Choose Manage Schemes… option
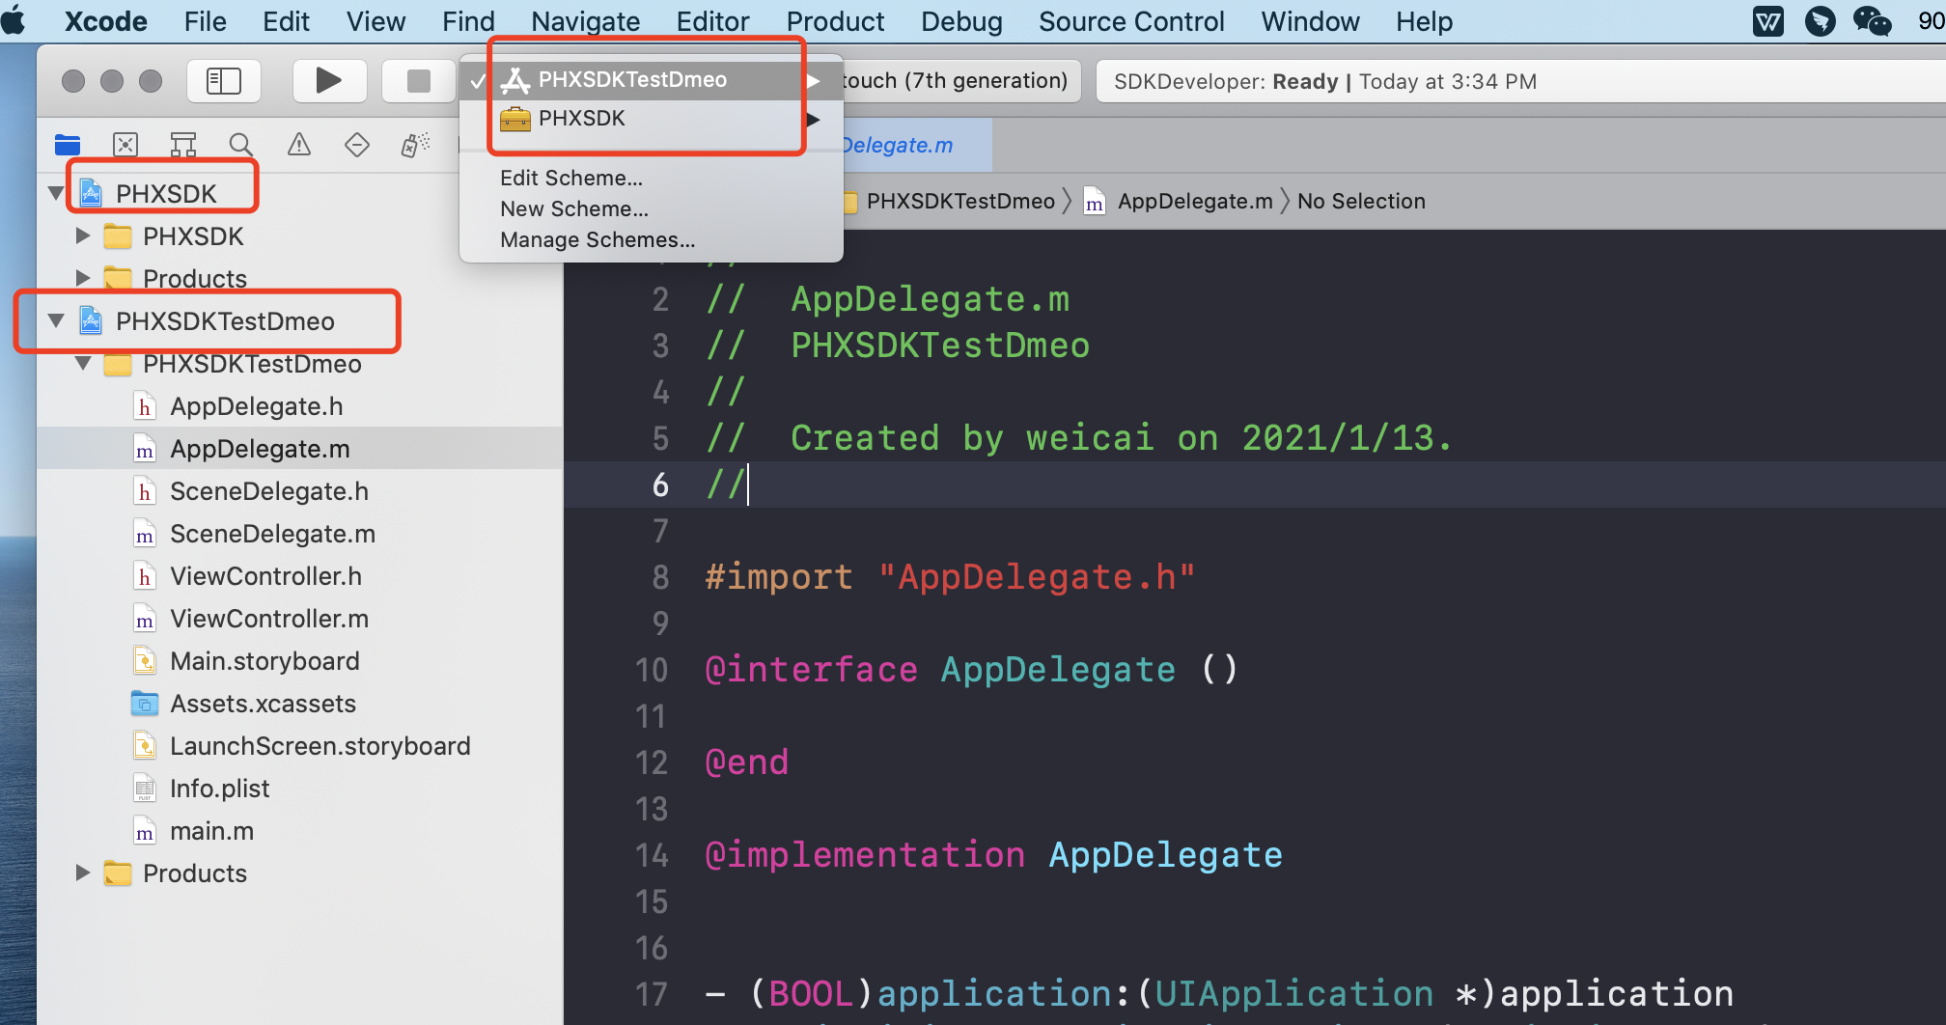This screenshot has width=1946, height=1025. click(x=598, y=239)
